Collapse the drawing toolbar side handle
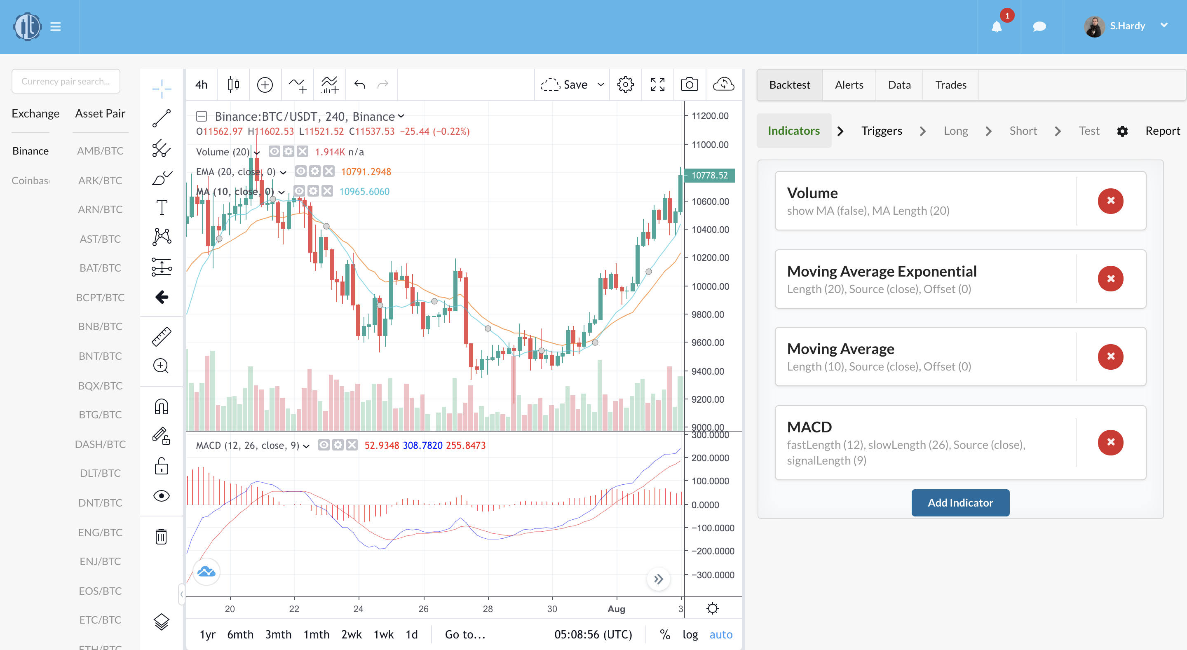Viewport: 1187px width, 650px height. pos(181,594)
